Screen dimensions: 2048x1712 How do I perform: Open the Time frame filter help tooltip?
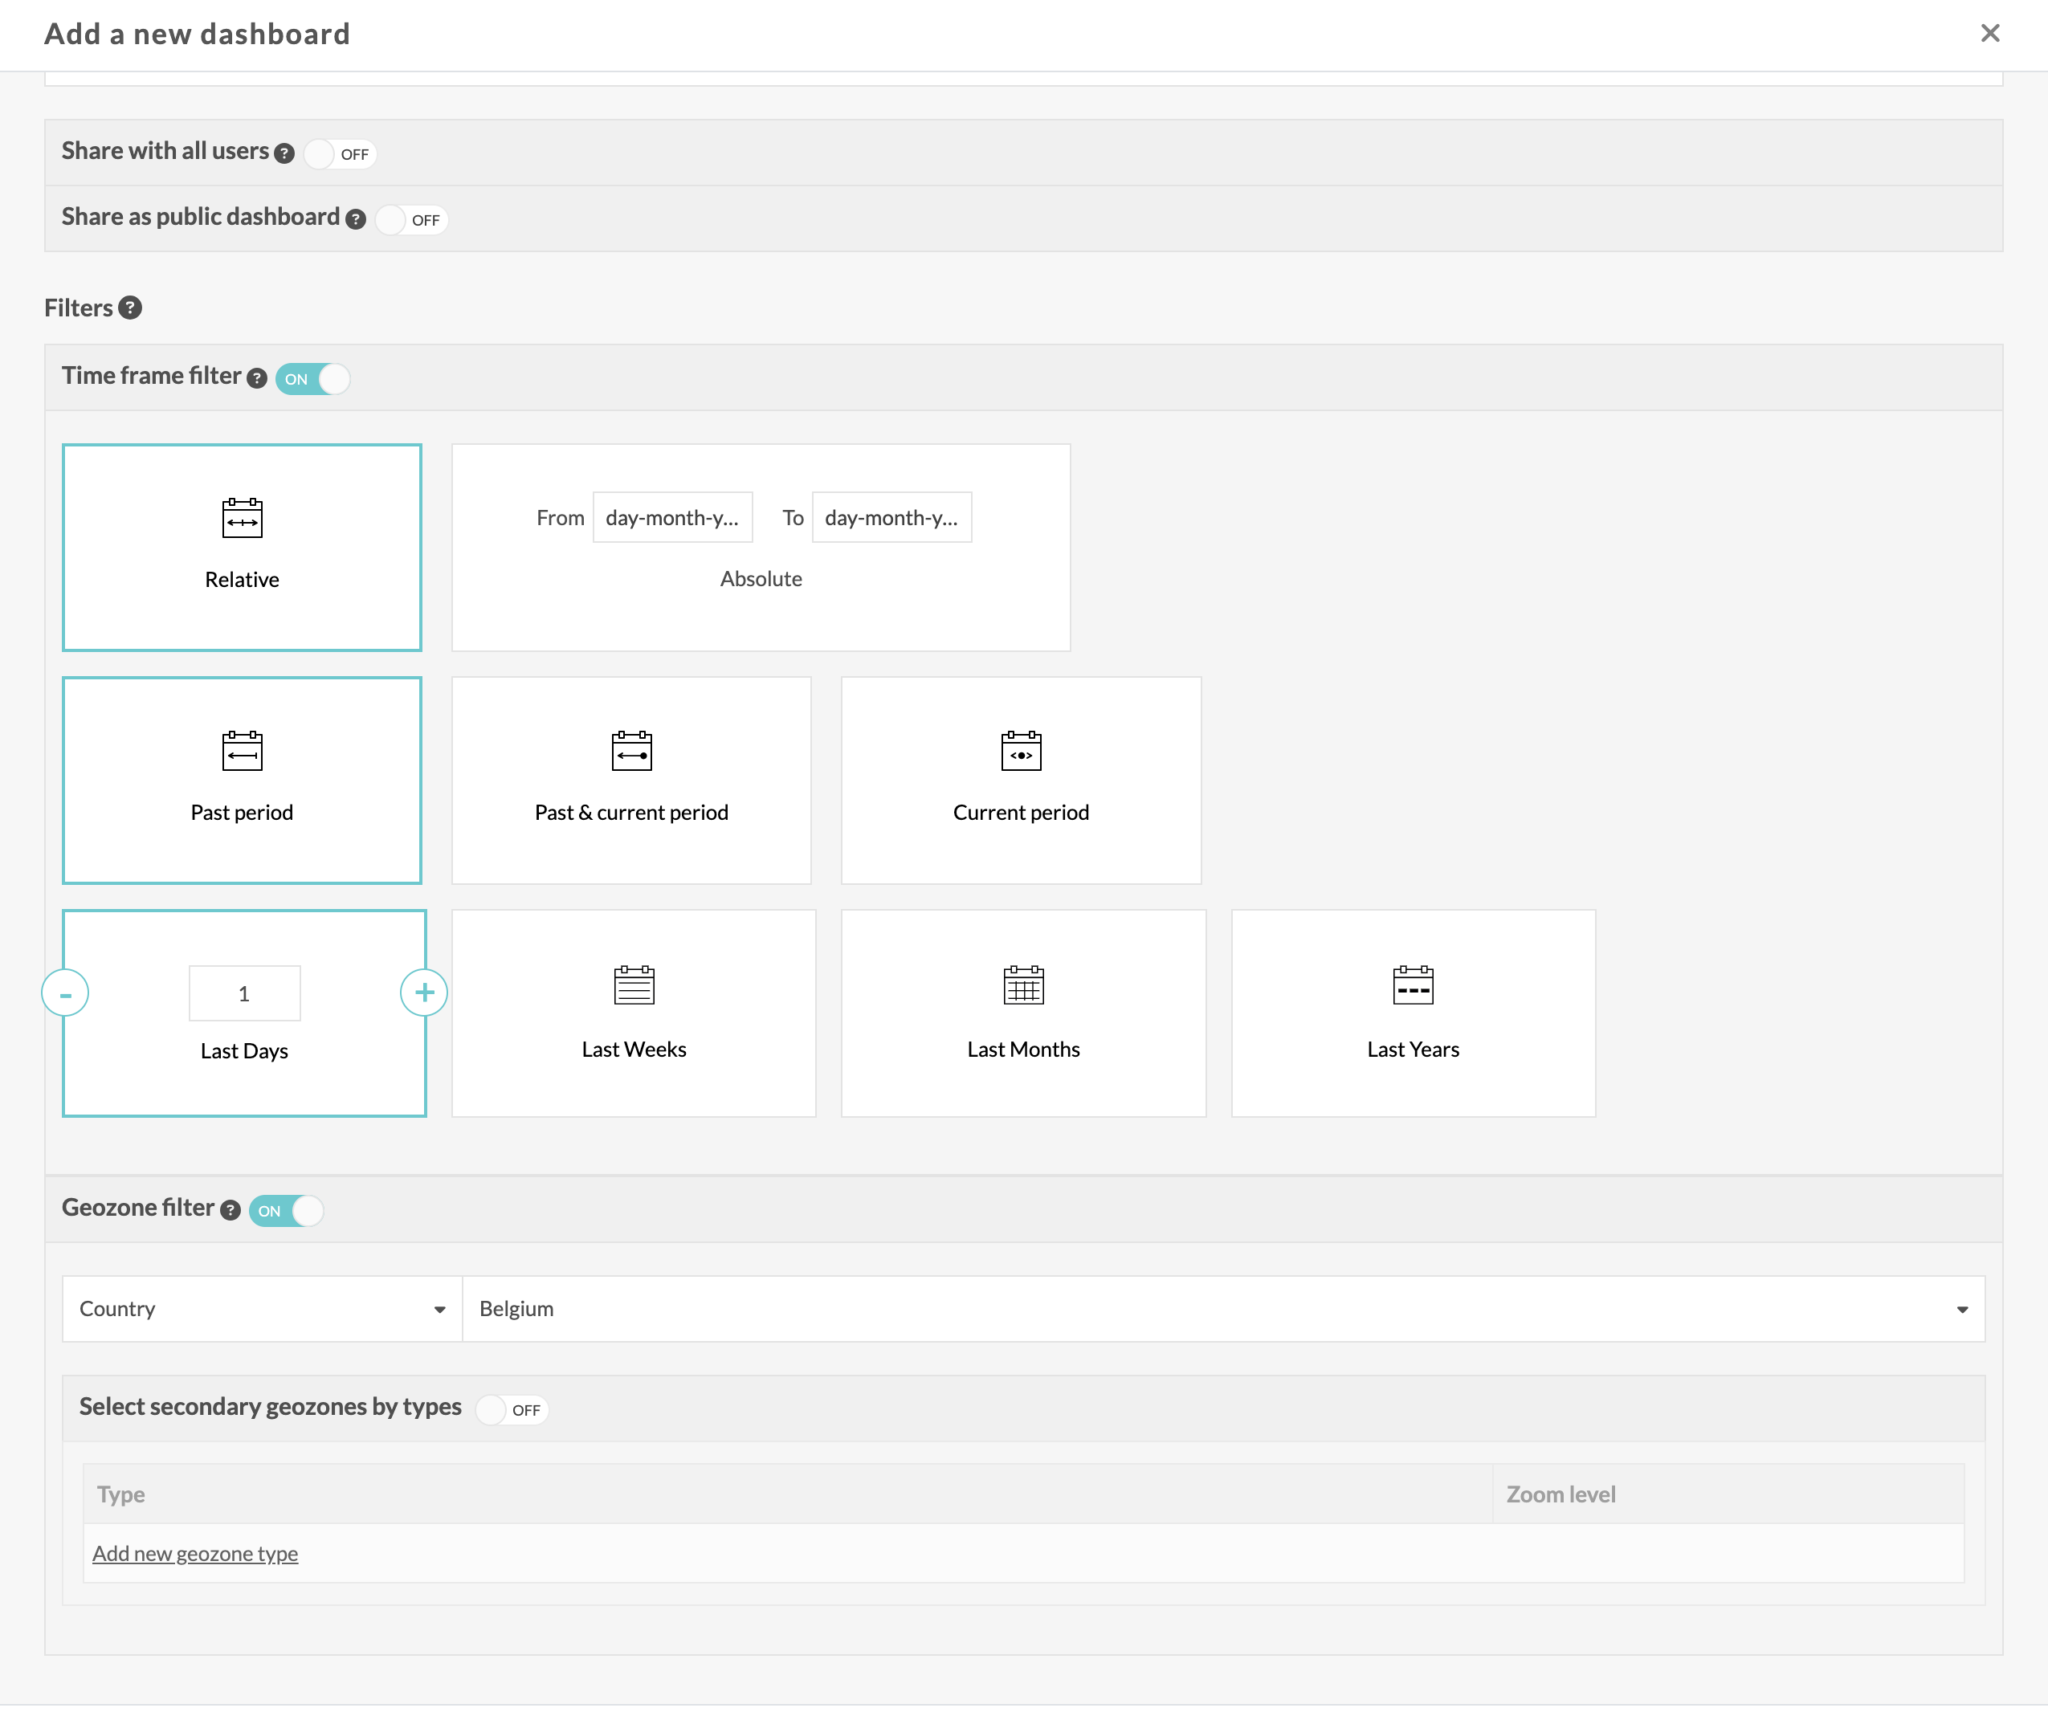point(256,377)
